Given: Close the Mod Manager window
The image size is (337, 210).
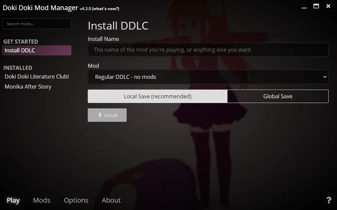Looking at the screenshot, I should coord(328,6).
